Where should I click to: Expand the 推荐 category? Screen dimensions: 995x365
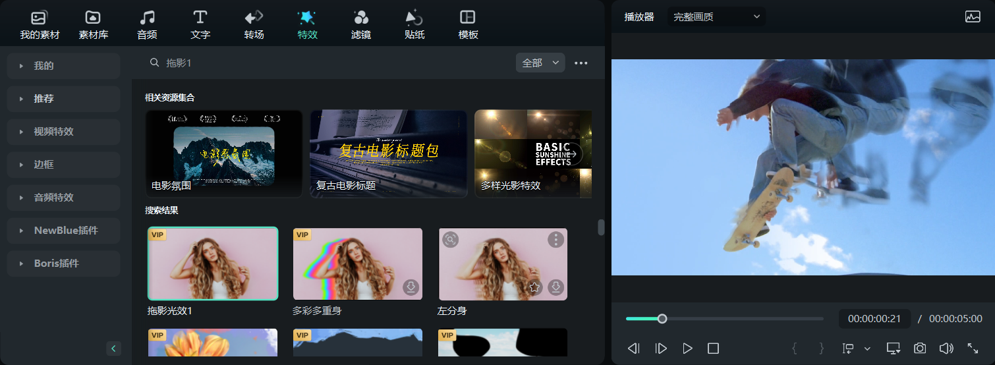click(x=63, y=99)
